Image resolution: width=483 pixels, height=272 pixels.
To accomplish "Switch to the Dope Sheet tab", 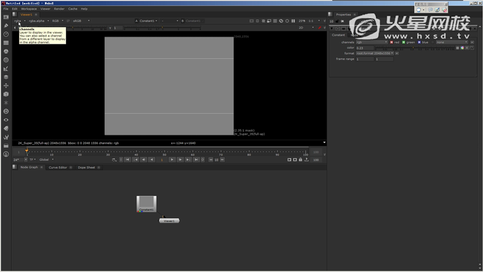I will [x=86, y=168].
